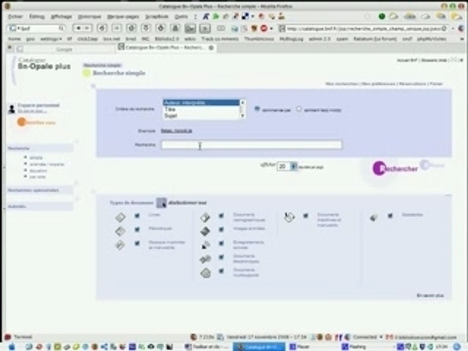Expand the 'Recherches spécialisées' sidebar section
The image size is (468, 351).
(x=39, y=190)
